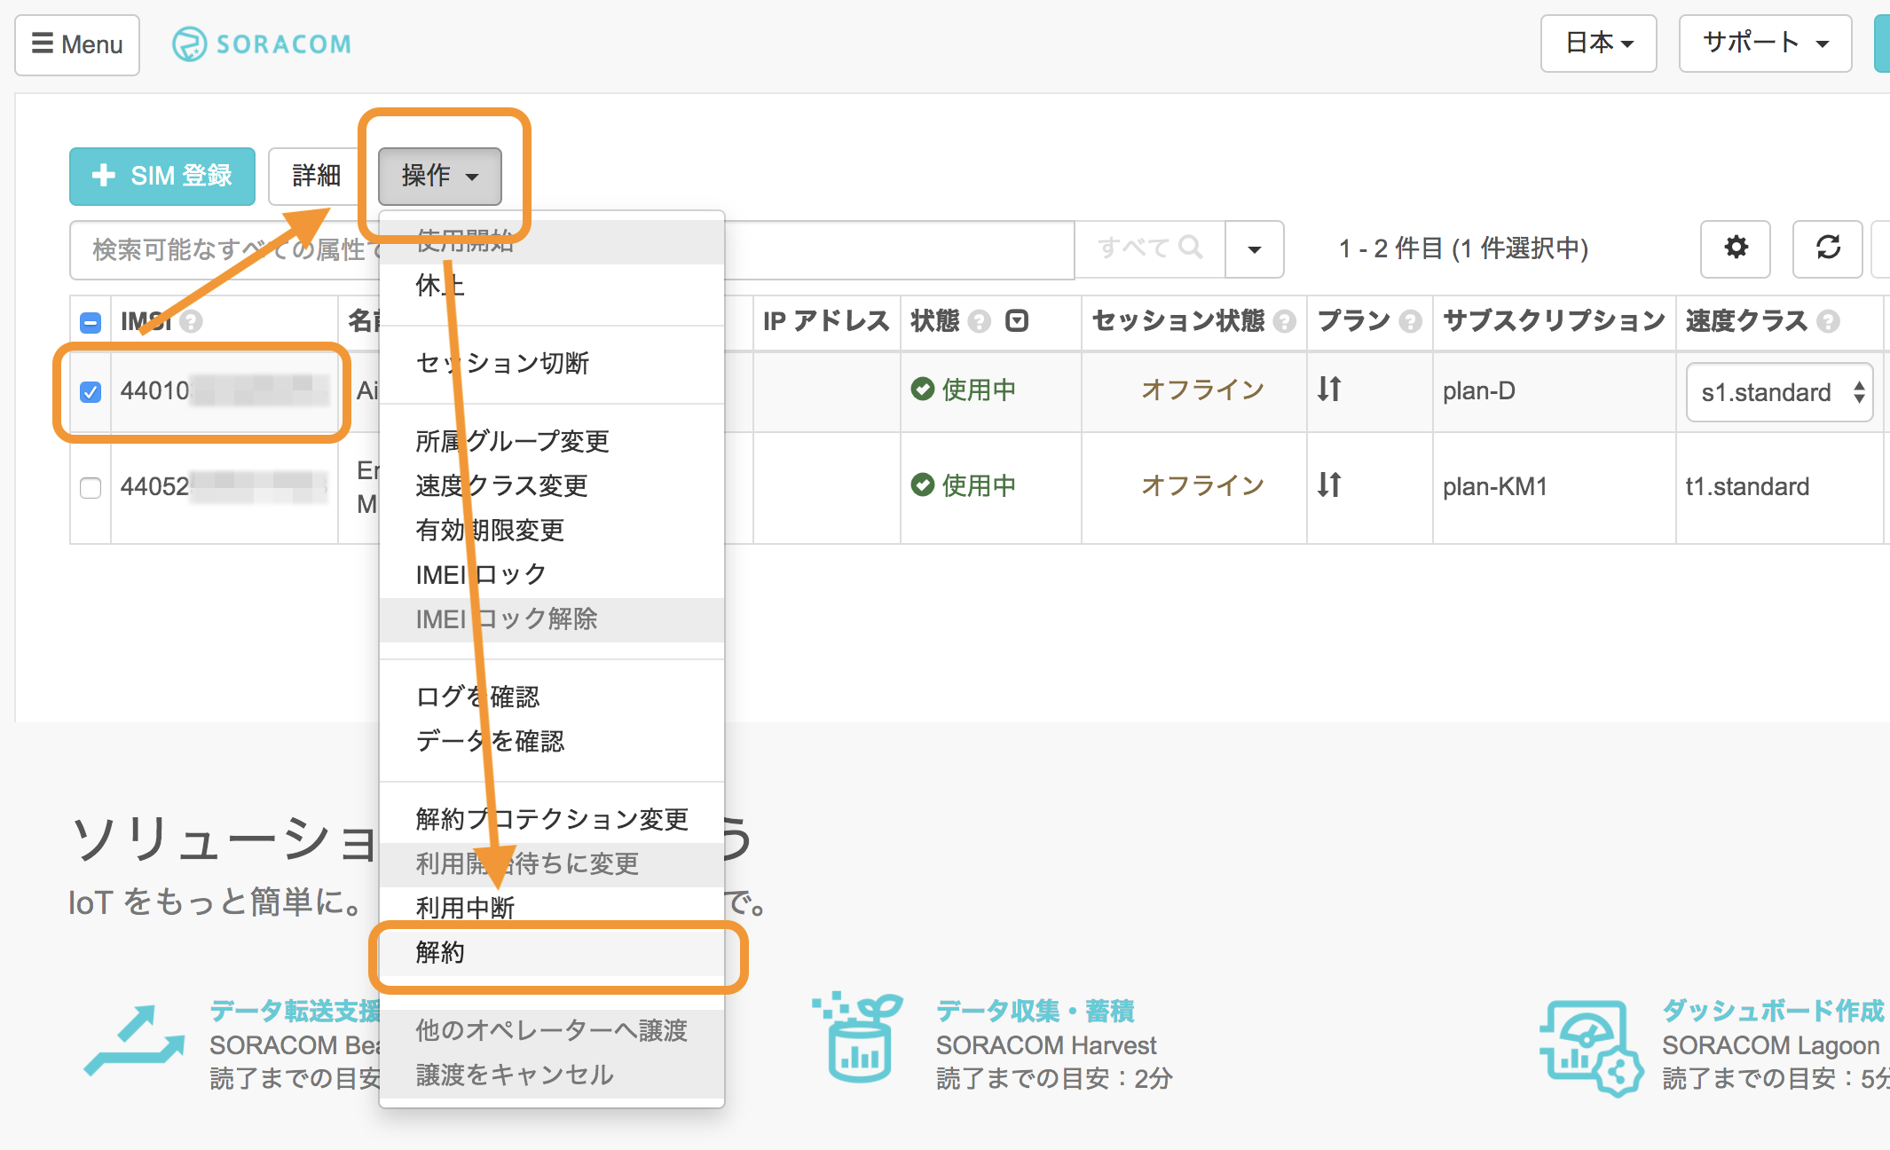
Task: Open the サポート dropdown
Action: [x=1765, y=43]
